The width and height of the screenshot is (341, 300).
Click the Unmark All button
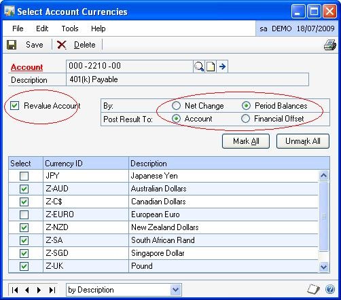pos(303,141)
